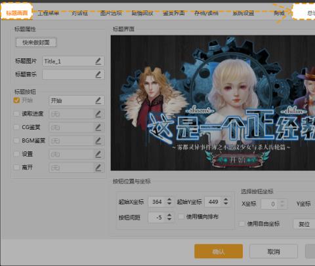Viewport: 315px width, 266px height.
Task: Select the 标题画面 tab
Action: [17, 13]
